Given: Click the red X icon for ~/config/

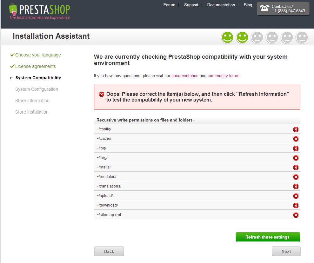Looking at the screenshot, I should (296, 129).
